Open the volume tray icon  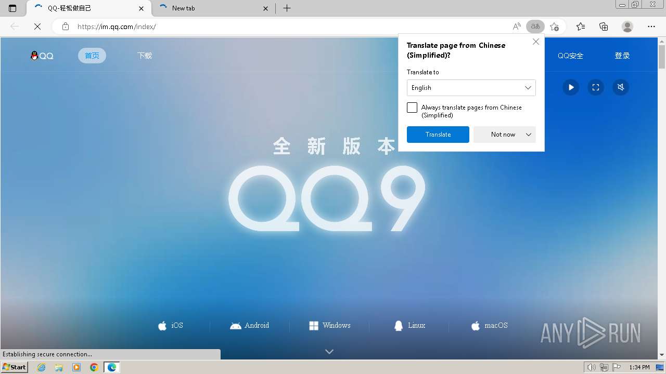[x=592, y=367]
